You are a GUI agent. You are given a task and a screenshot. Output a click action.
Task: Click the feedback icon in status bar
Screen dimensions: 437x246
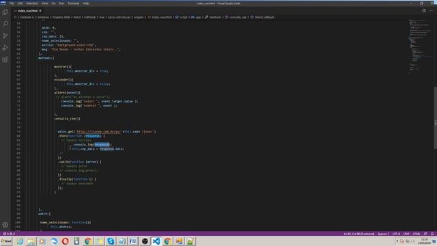pos(425,234)
